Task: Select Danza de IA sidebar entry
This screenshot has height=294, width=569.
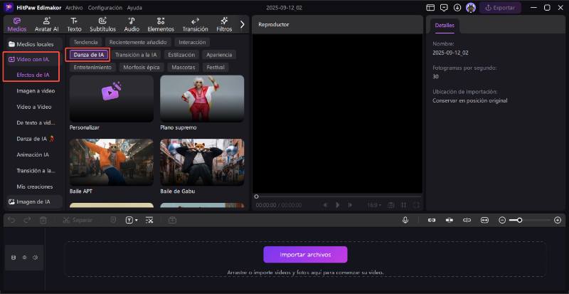Action: coord(35,139)
